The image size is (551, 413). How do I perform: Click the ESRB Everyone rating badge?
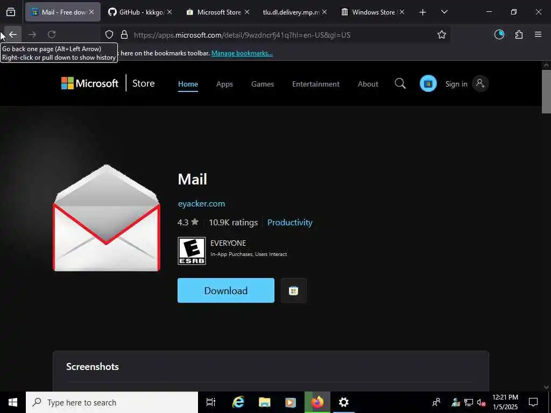192,251
